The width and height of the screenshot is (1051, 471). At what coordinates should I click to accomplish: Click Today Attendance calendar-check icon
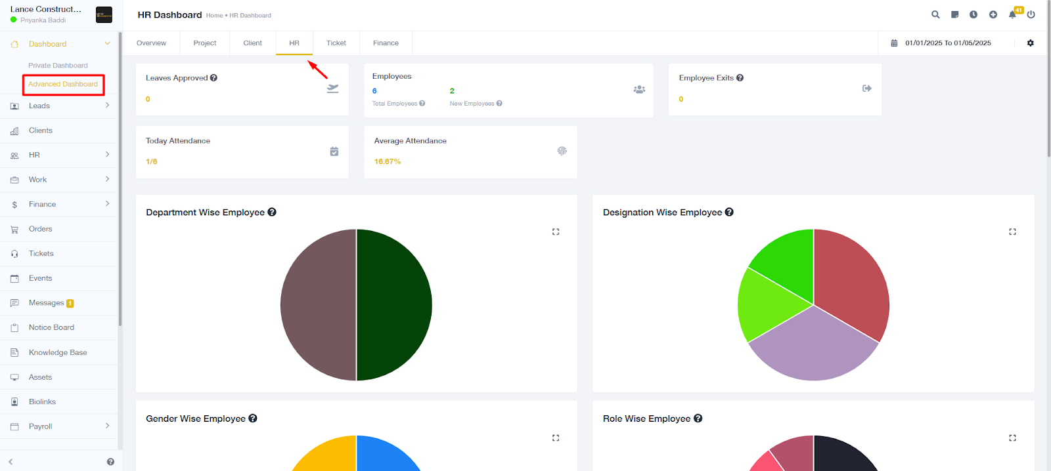[x=334, y=152]
